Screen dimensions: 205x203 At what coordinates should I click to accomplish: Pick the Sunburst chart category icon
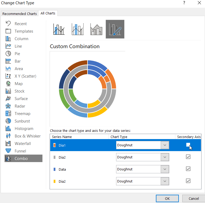pos(8,121)
